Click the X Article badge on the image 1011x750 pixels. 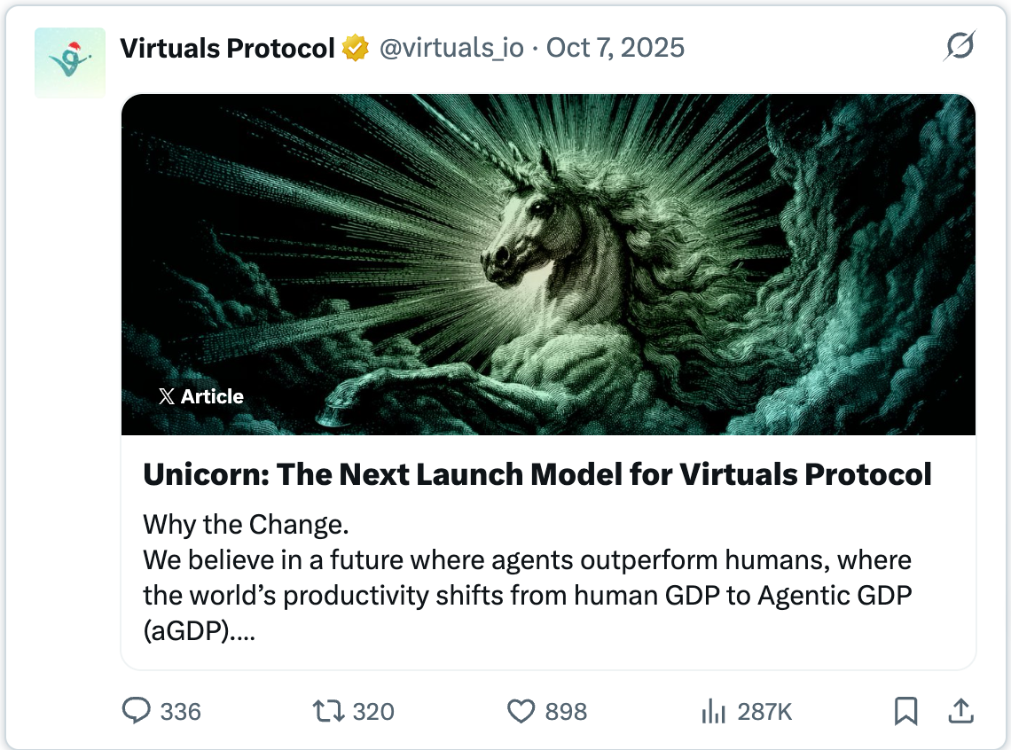coord(202,396)
